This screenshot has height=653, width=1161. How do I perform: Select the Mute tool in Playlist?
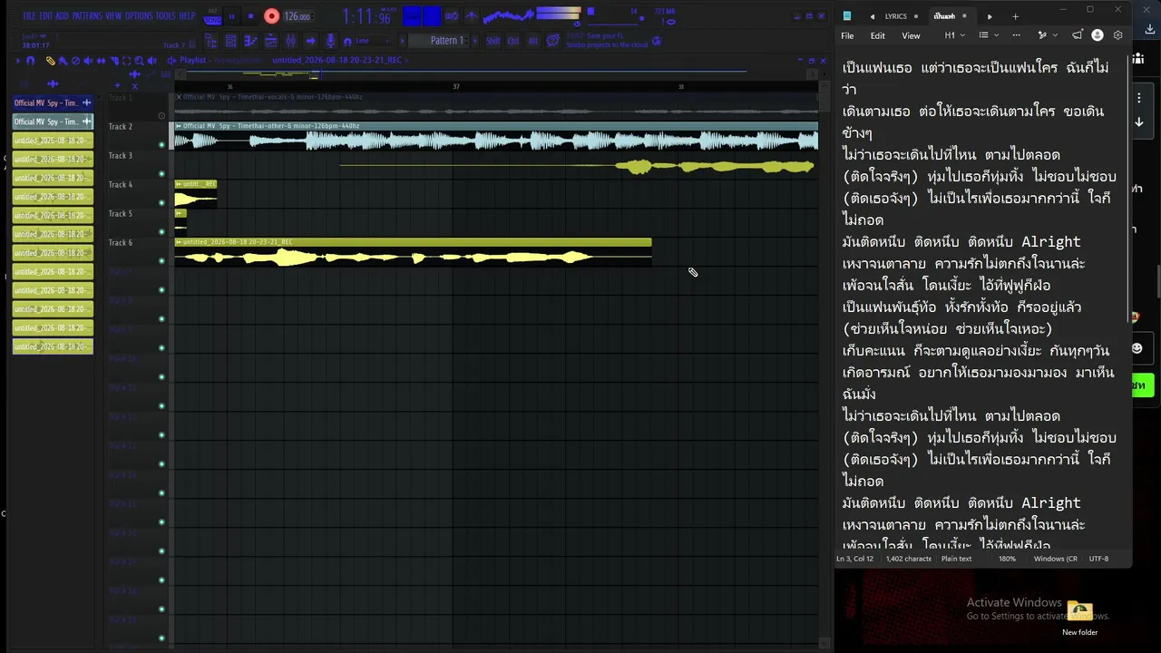88,61
